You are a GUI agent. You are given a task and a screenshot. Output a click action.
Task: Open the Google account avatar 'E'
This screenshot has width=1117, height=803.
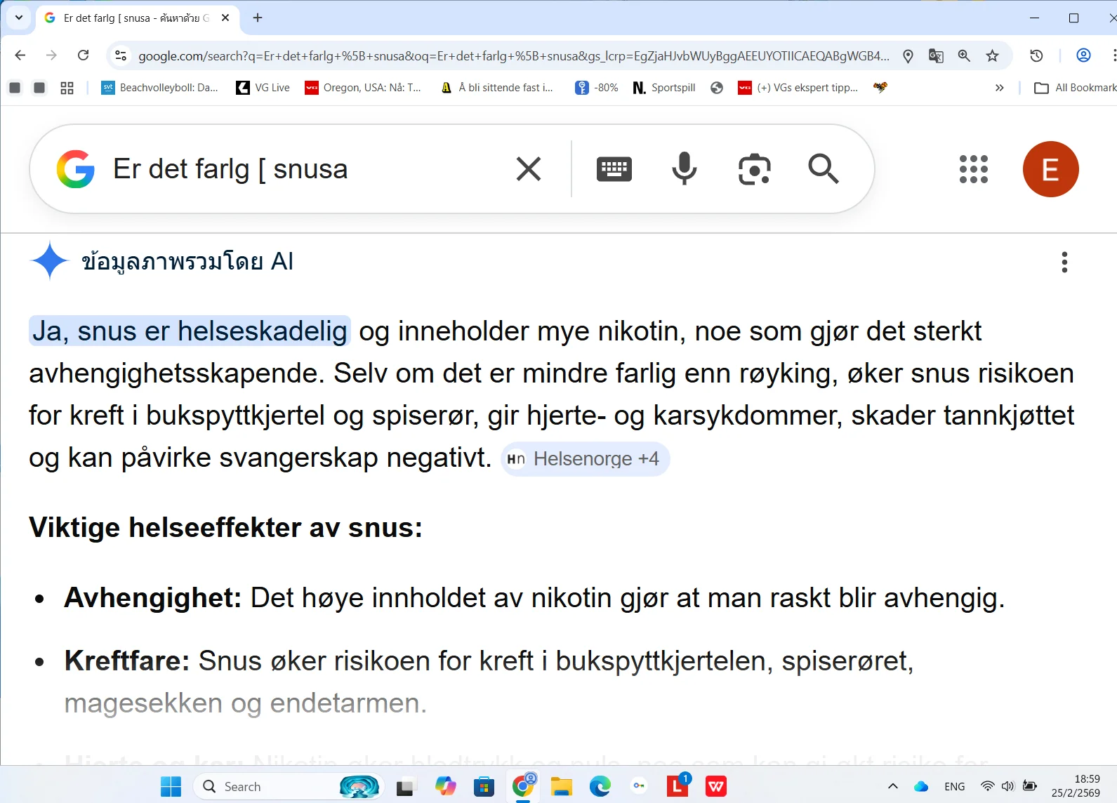[x=1050, y=169]
